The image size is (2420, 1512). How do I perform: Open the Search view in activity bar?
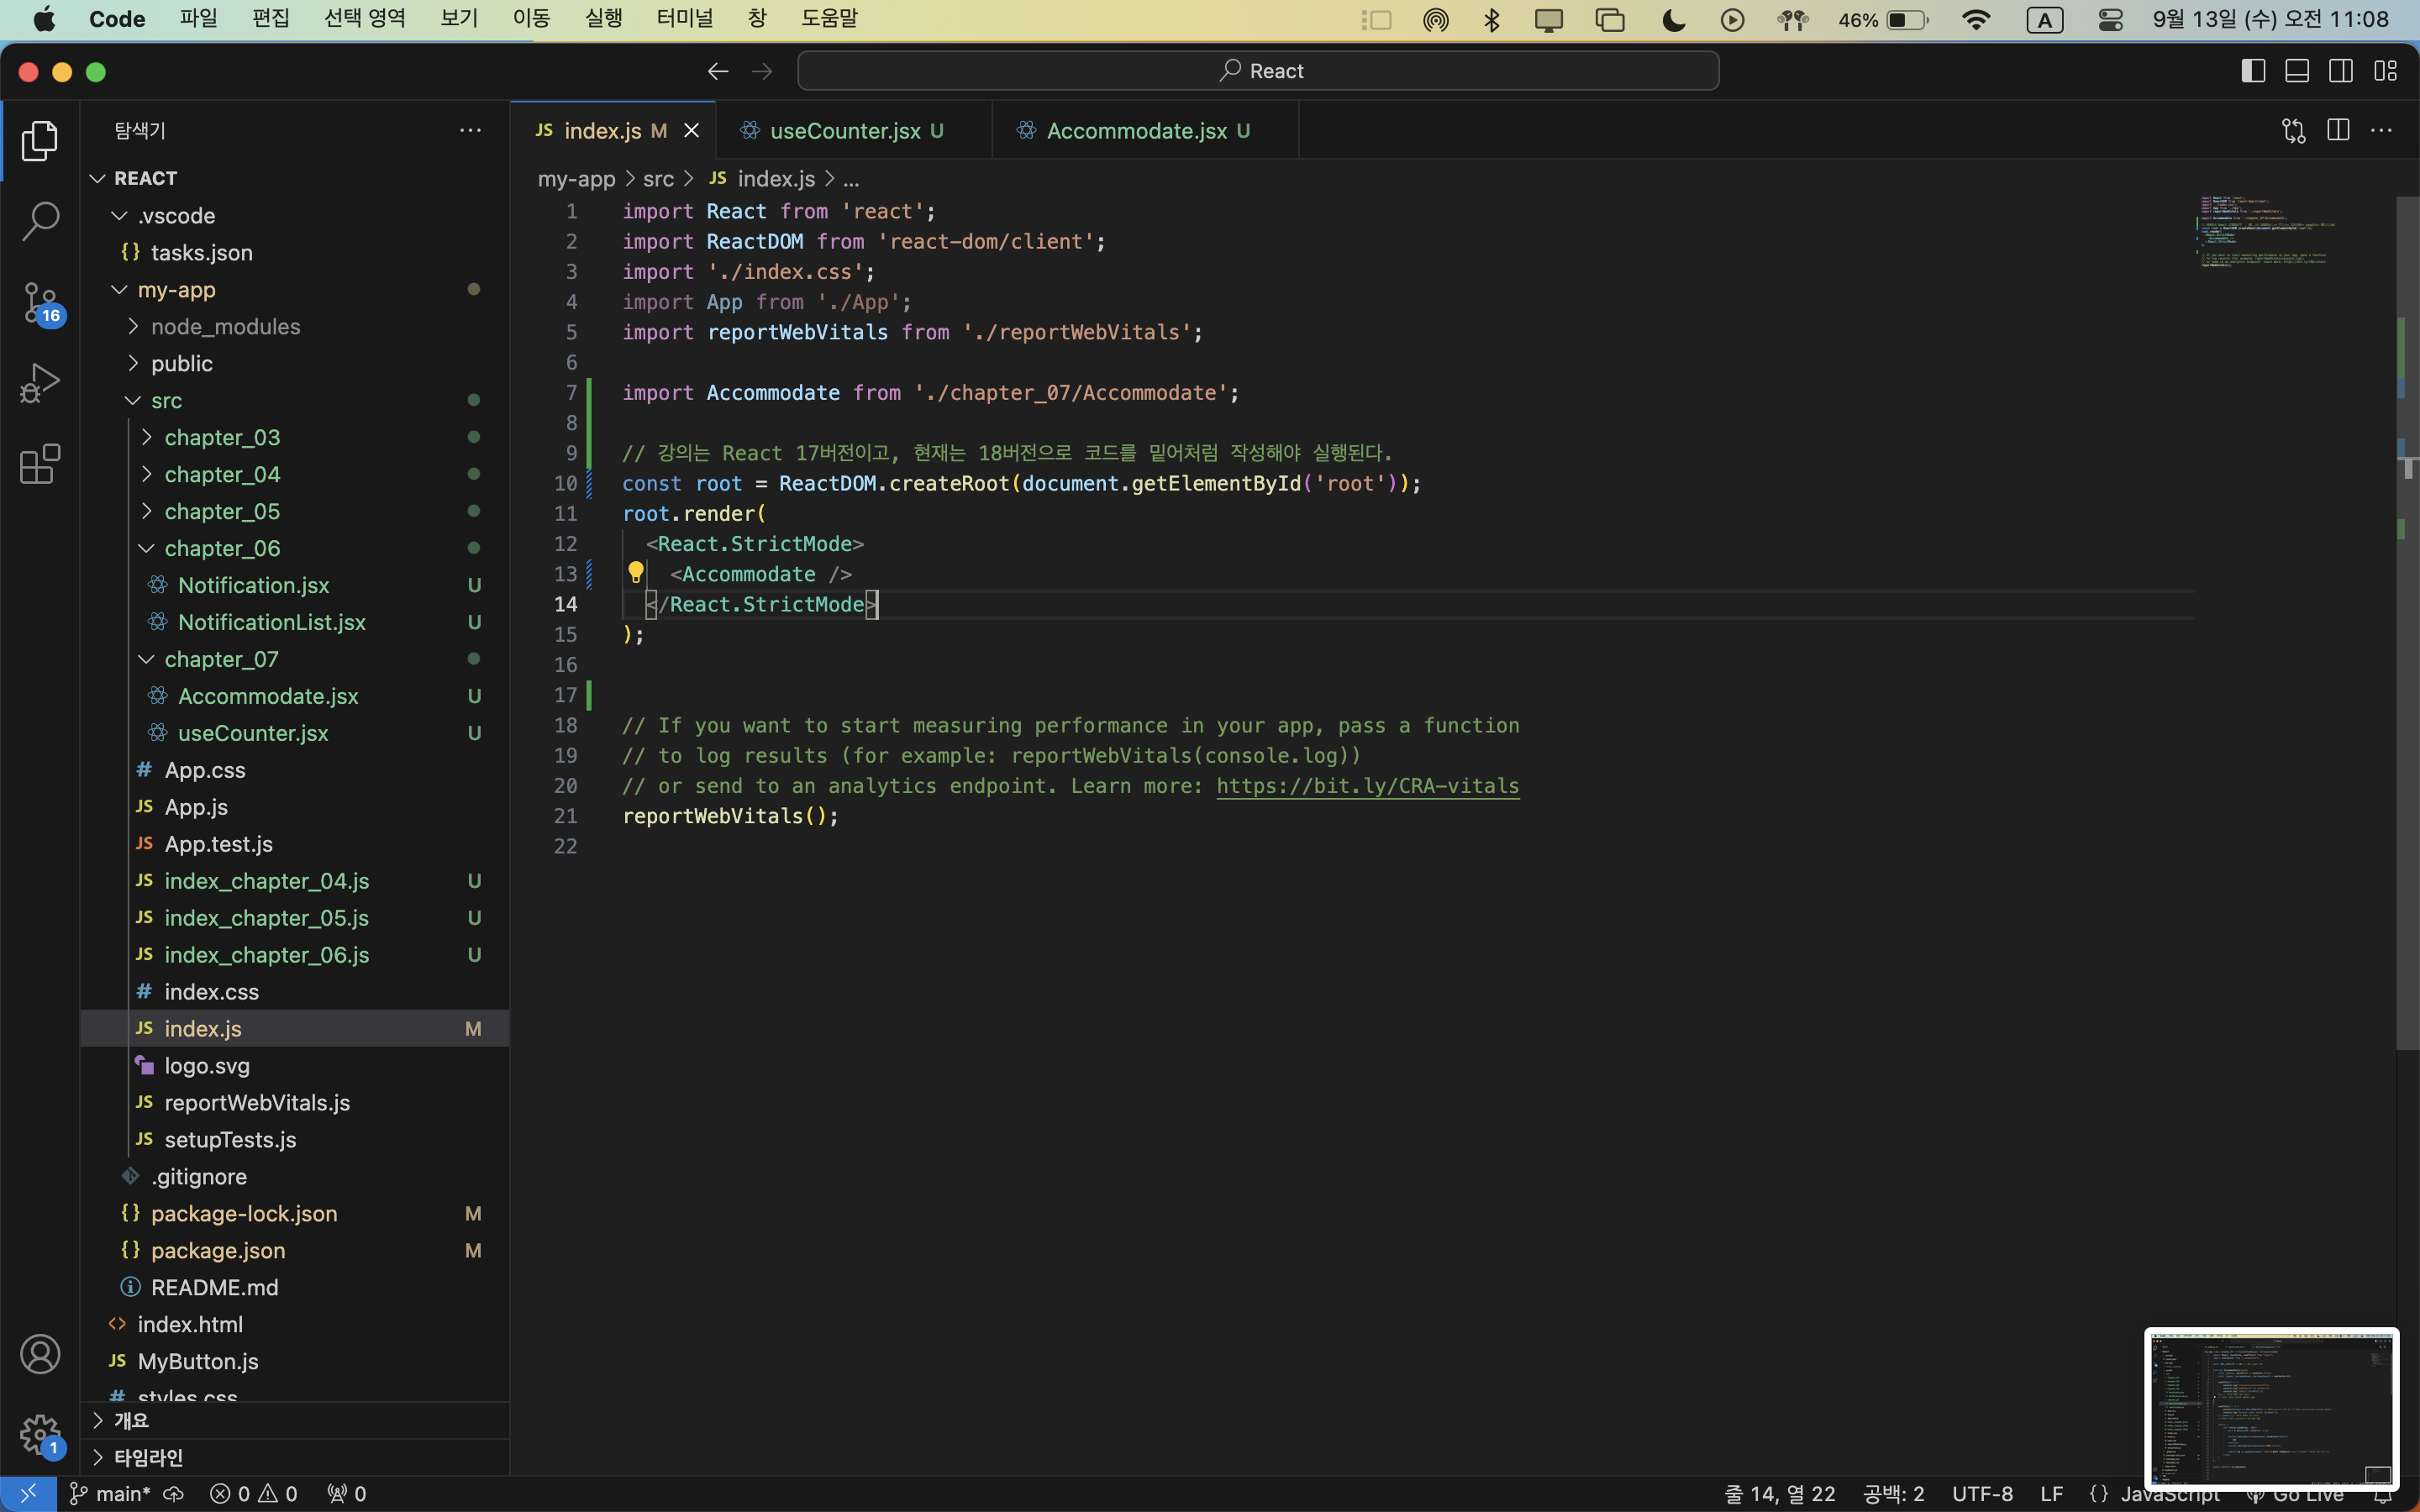tap(40, 221)
